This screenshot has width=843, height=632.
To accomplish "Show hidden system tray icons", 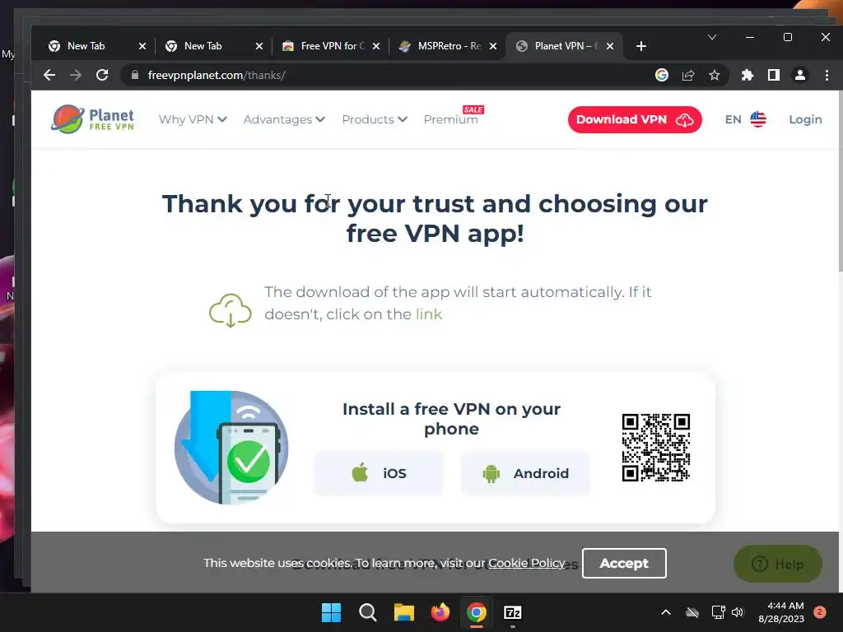I will point(665,612).
